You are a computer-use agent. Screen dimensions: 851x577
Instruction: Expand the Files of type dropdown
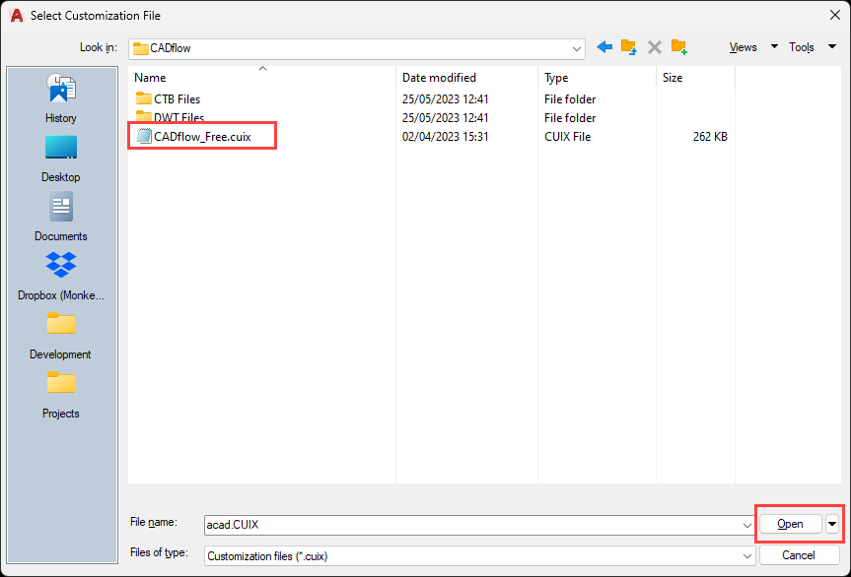(x=746, y=556)
